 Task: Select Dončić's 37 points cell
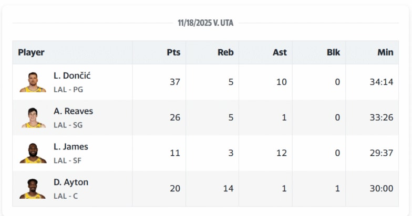coord(175,82)
